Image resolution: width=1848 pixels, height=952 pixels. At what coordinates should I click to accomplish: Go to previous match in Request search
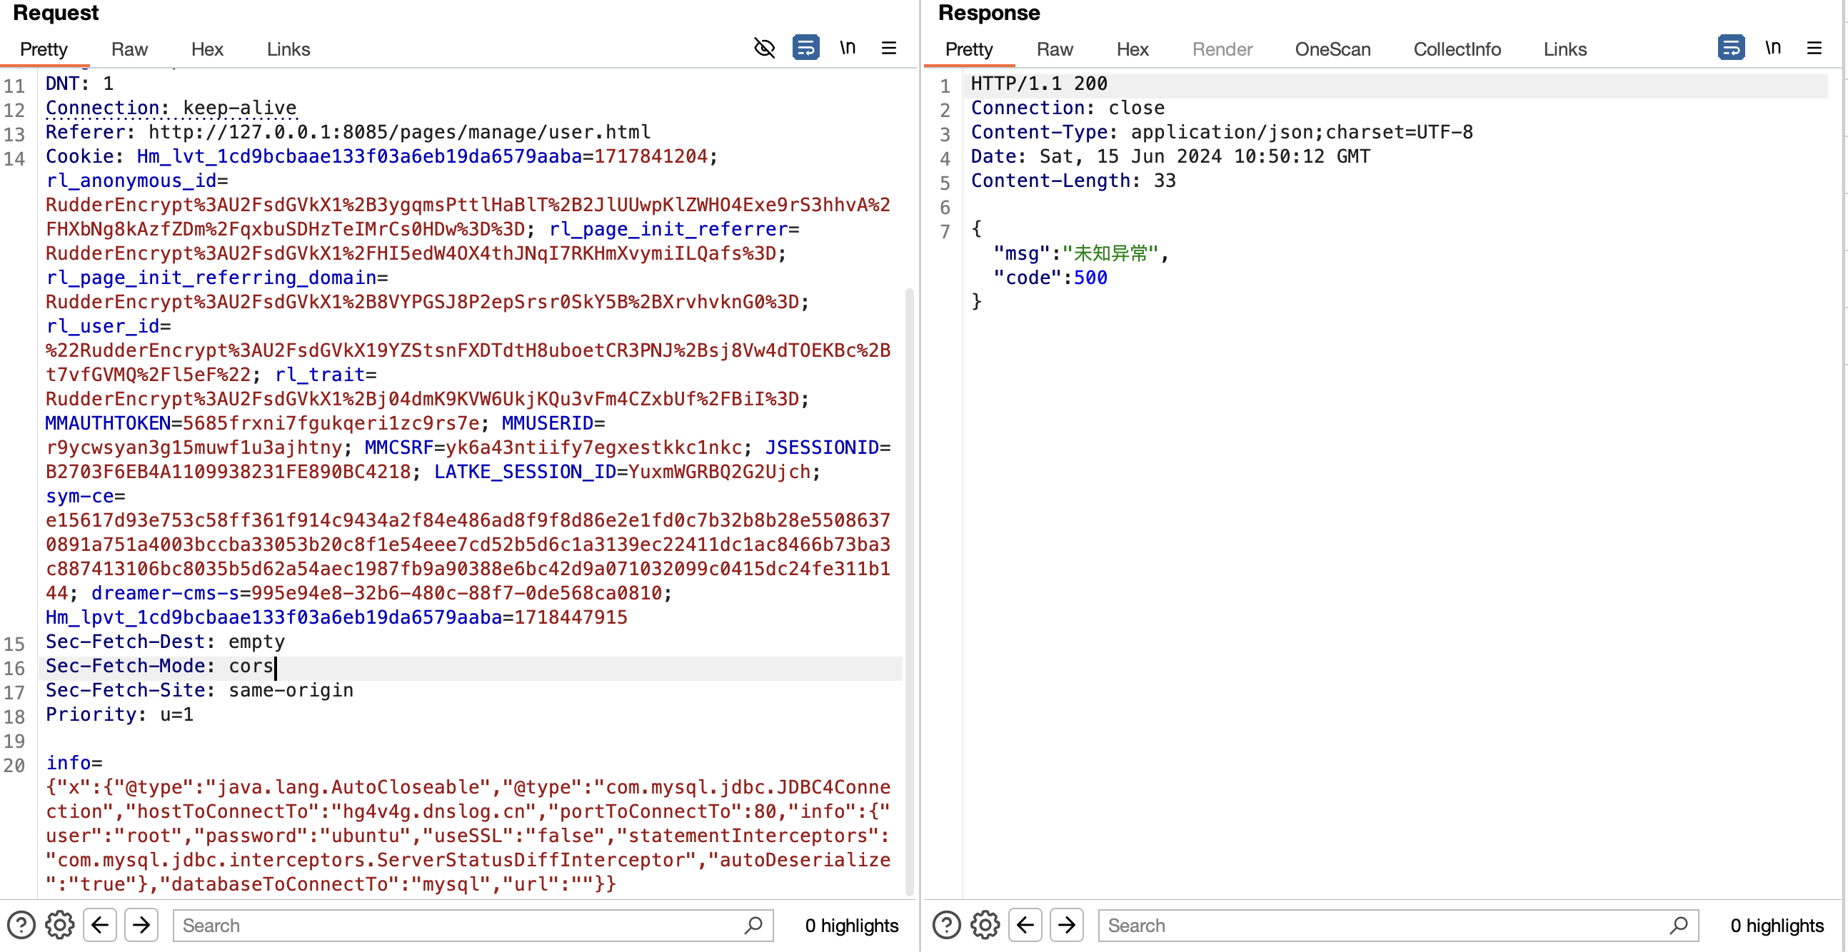click(x=100, y=925)
